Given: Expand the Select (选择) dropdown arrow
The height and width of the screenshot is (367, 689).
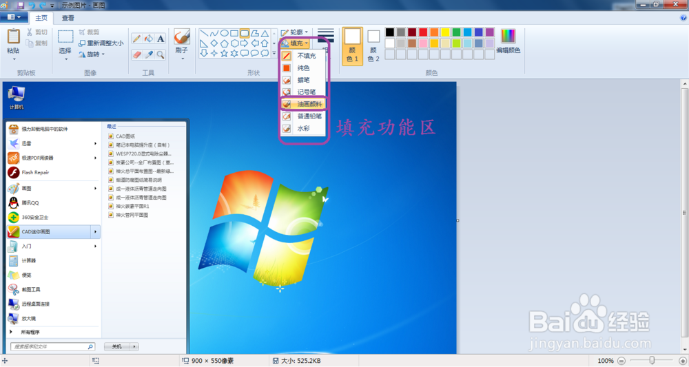Looking at the screenshot, I should (x=65, y=59).
